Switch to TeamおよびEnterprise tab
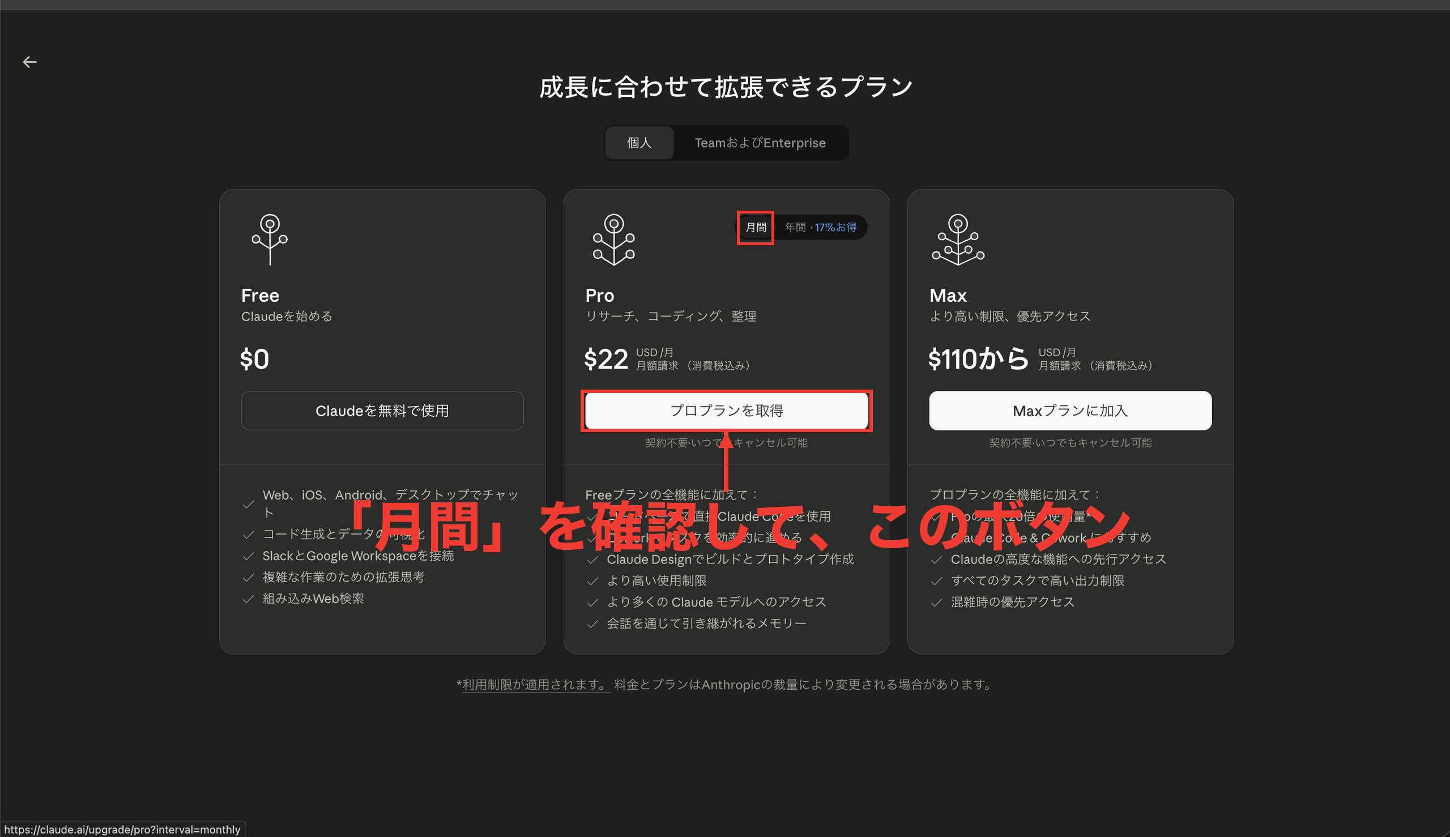Screen dimensions: 1450x837 pyautogui.click(x=760, y=143)
